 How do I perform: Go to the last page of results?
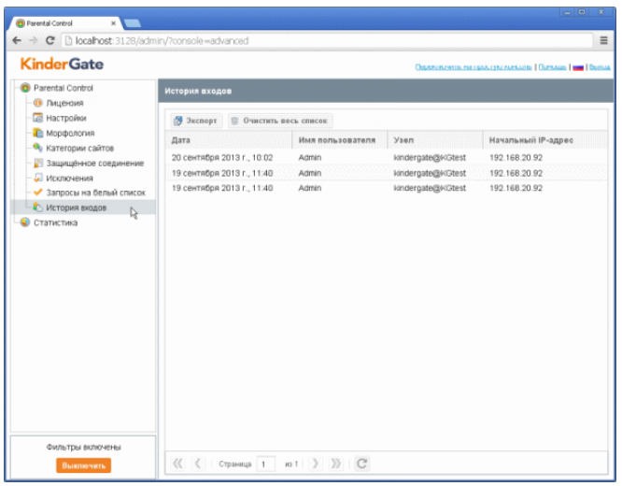click(x=336, y=463)
